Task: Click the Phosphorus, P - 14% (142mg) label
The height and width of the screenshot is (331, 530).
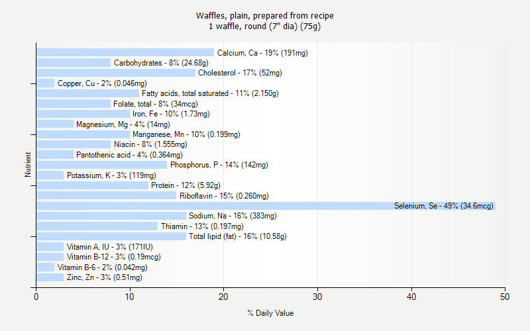Action: tap(219, 165)
